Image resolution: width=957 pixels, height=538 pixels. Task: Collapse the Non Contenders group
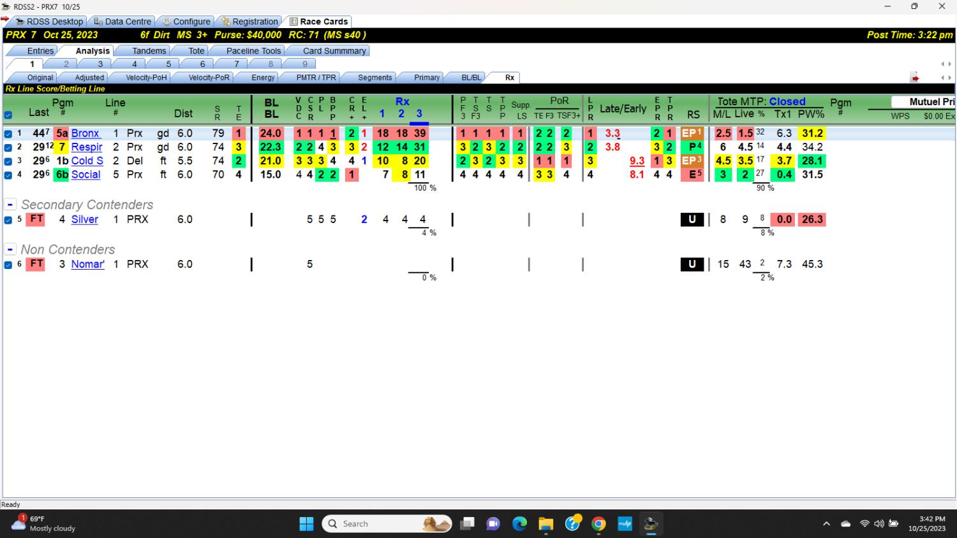point(10,249)
